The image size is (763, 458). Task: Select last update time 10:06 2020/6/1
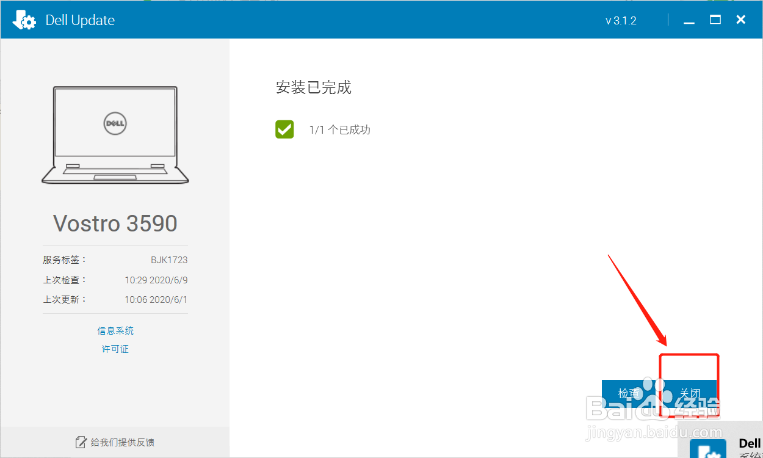pyautogui.click(x=156, y=299)
